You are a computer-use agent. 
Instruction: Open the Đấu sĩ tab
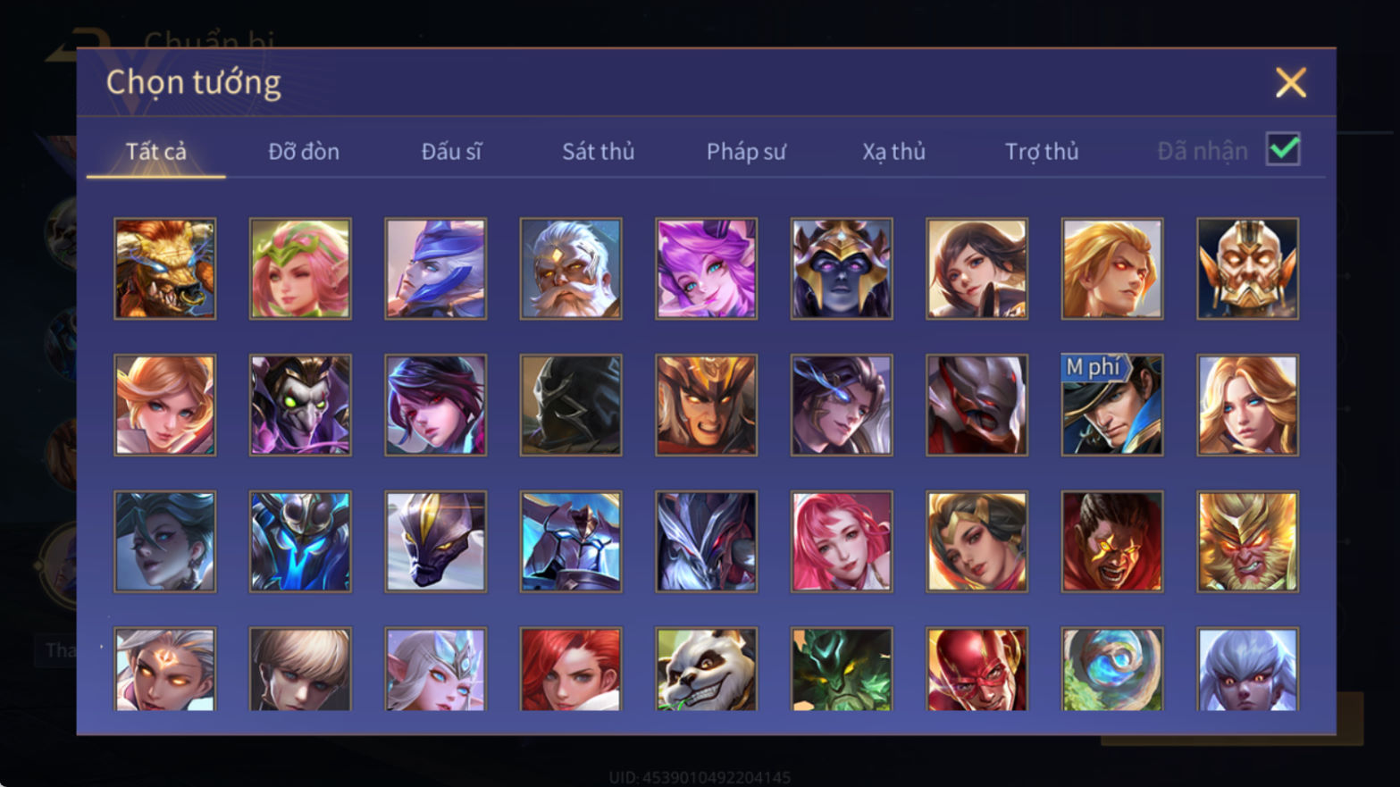tap(451, 152)
